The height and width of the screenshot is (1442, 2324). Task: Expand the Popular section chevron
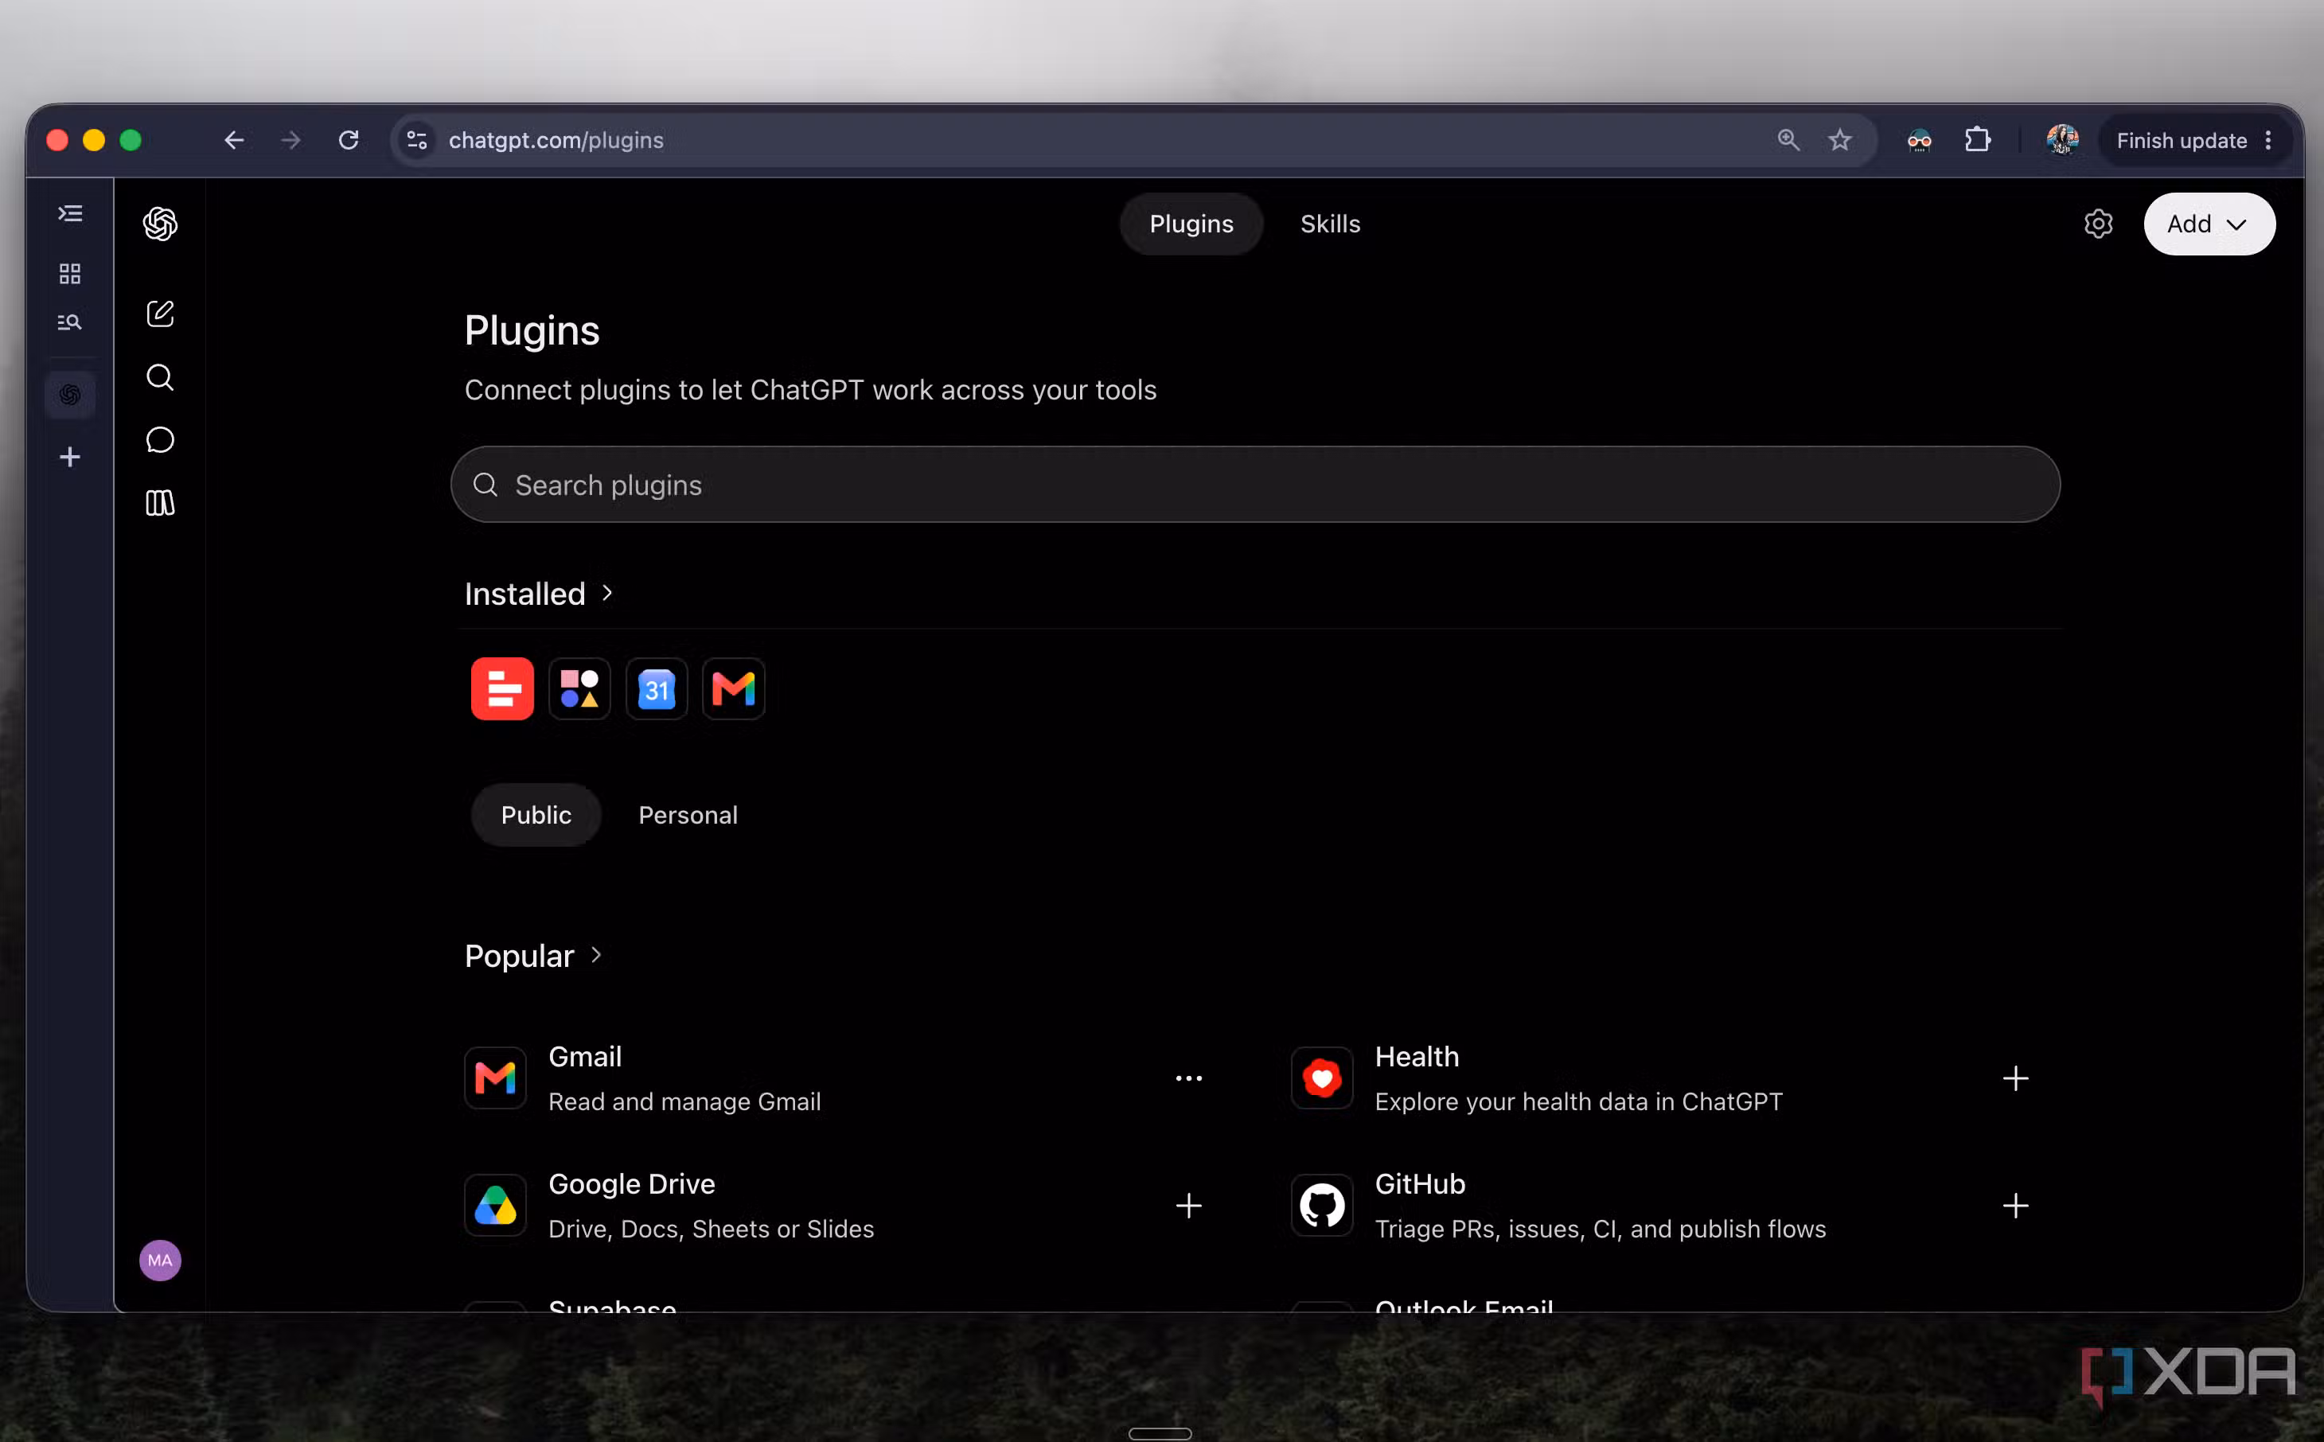(x=596, y=955)
